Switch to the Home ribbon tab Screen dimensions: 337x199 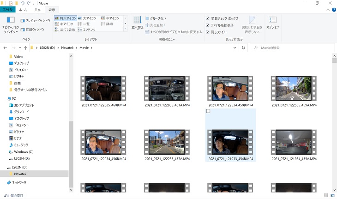[x=23, y=10]
